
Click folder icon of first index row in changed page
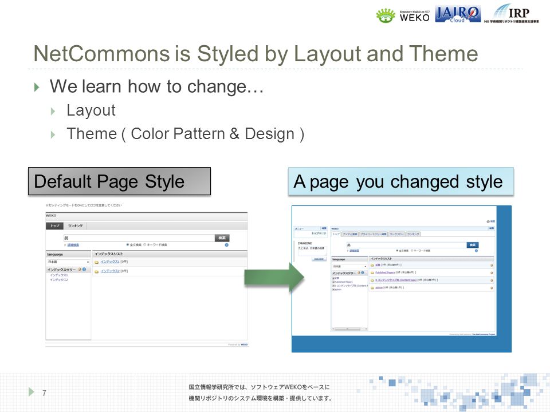pos(372,265)
